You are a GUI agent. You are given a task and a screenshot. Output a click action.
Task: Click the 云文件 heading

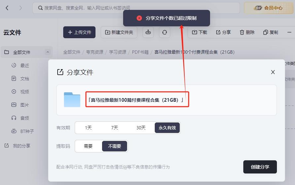pyautogui.click(x=12, y=33)
